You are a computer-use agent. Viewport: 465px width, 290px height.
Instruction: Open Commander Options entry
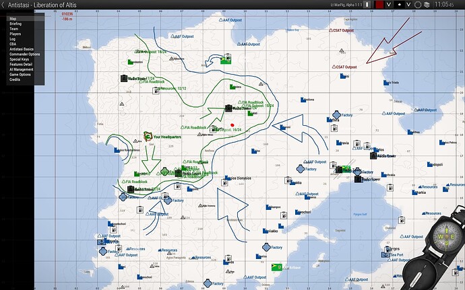pyautogui.click(x=25, y=55)
